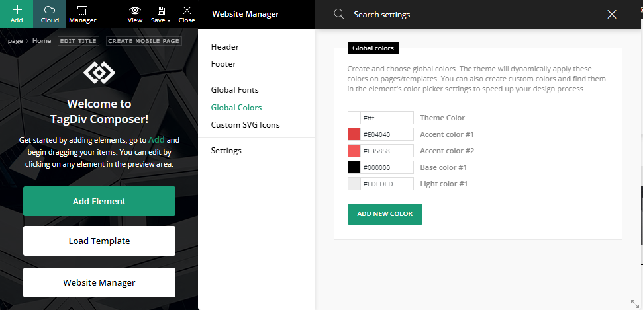The height and width of the screenshot is (310, 643).
Task: Close the composer with the Close toolbar button
Action: 187,15
